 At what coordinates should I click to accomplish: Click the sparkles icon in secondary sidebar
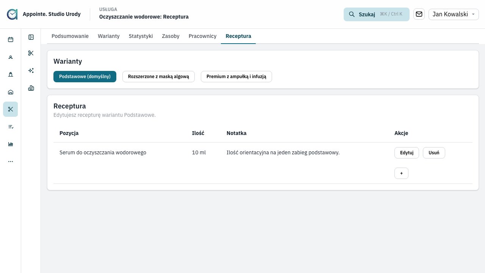click(x=31, y=71)
